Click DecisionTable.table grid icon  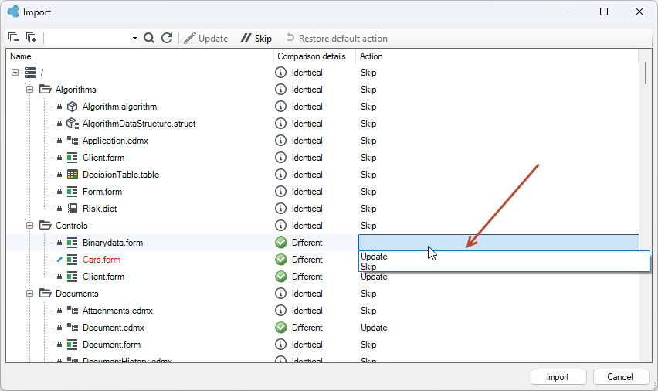click(x=73, y=175)
